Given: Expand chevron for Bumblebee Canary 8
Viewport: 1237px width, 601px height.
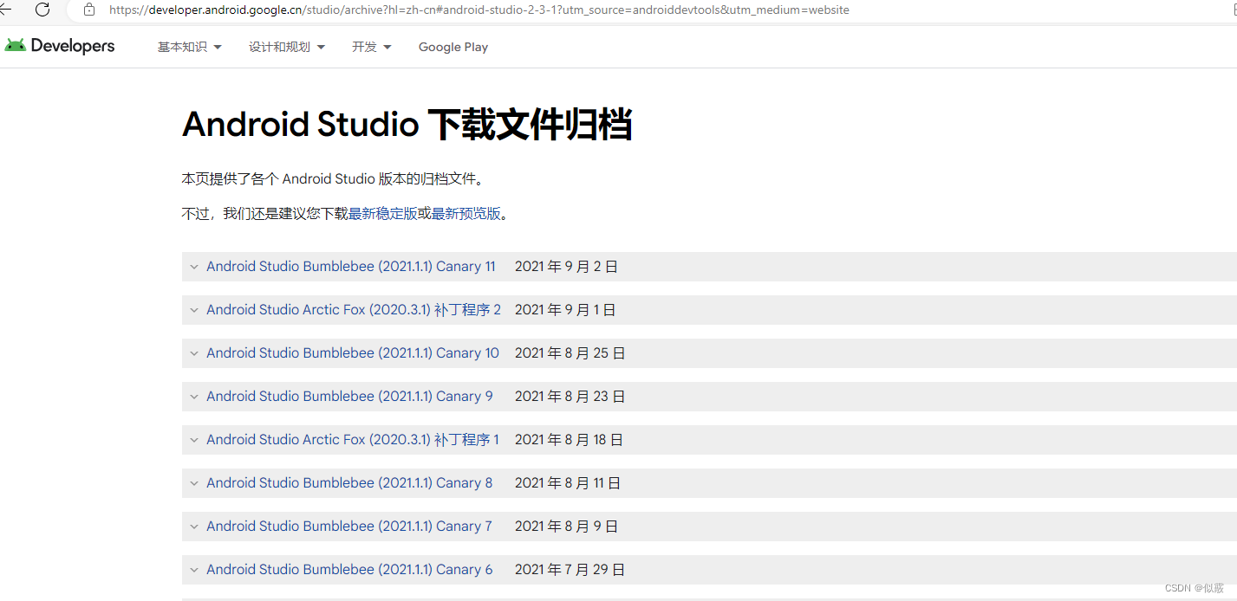Looking at the screenshot, I should (194, 483).
